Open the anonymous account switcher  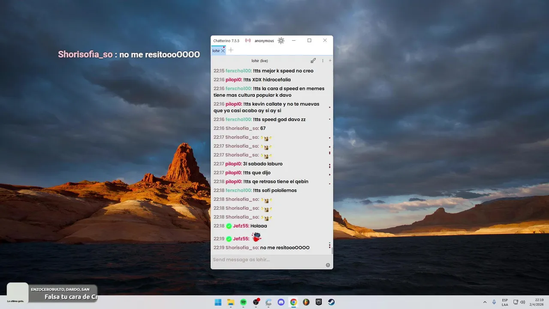click(264, 41)
